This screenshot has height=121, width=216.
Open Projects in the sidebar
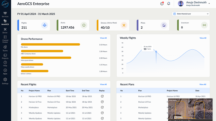[x=5, y=56]
